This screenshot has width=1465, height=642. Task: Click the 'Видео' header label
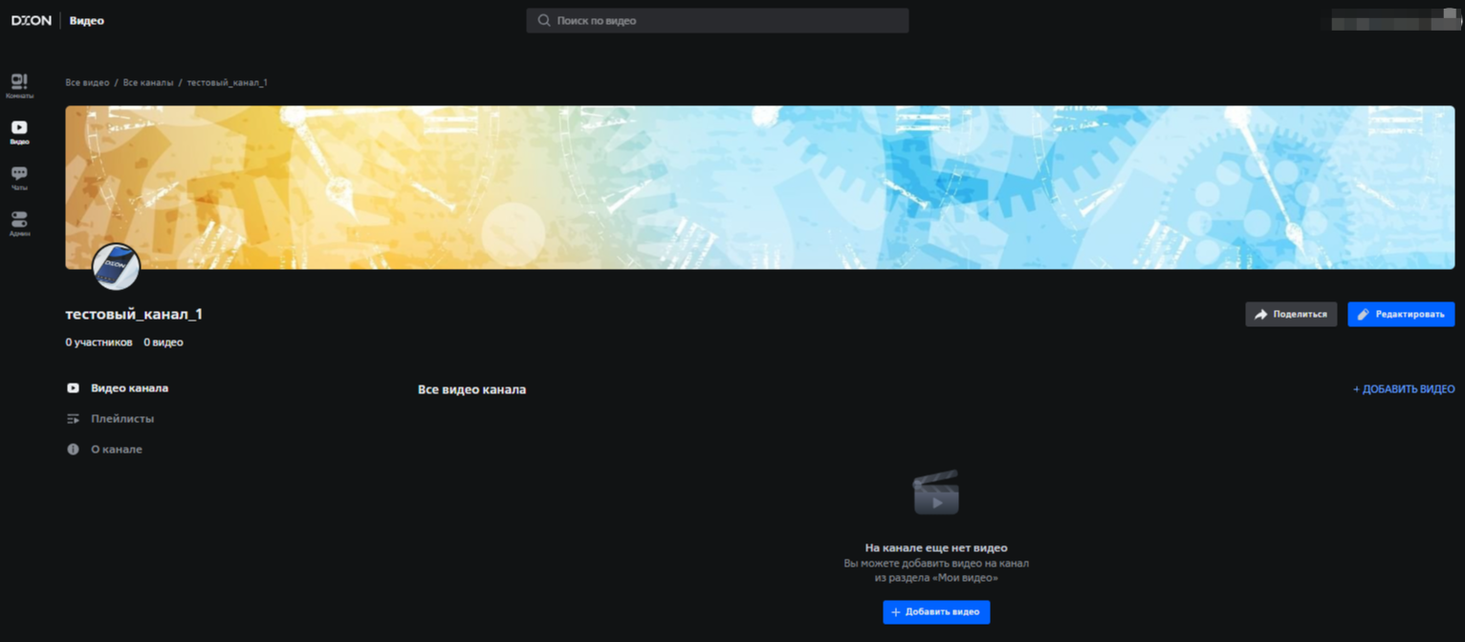pos(87,20)
